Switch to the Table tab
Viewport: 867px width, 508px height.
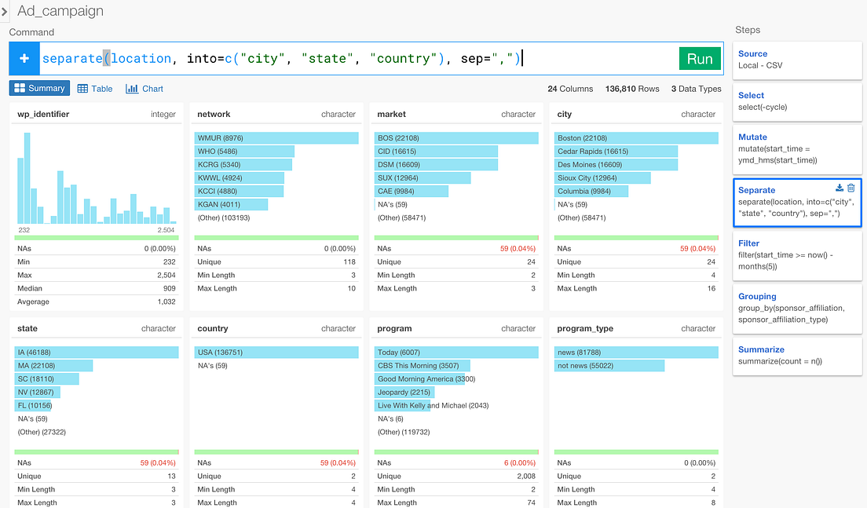point(94,88)
